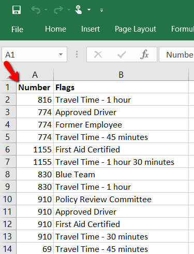Select the 'Blue Team' cell
Viewport: 194px width, 254px height.
tap(121, 174)
